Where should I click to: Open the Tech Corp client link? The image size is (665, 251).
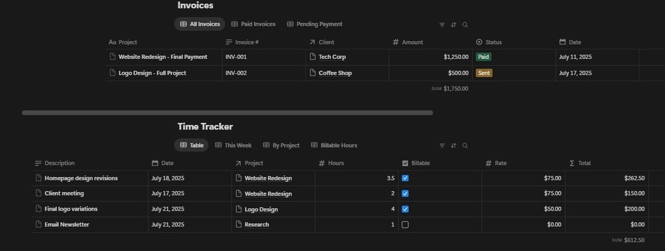click(332, 57)
